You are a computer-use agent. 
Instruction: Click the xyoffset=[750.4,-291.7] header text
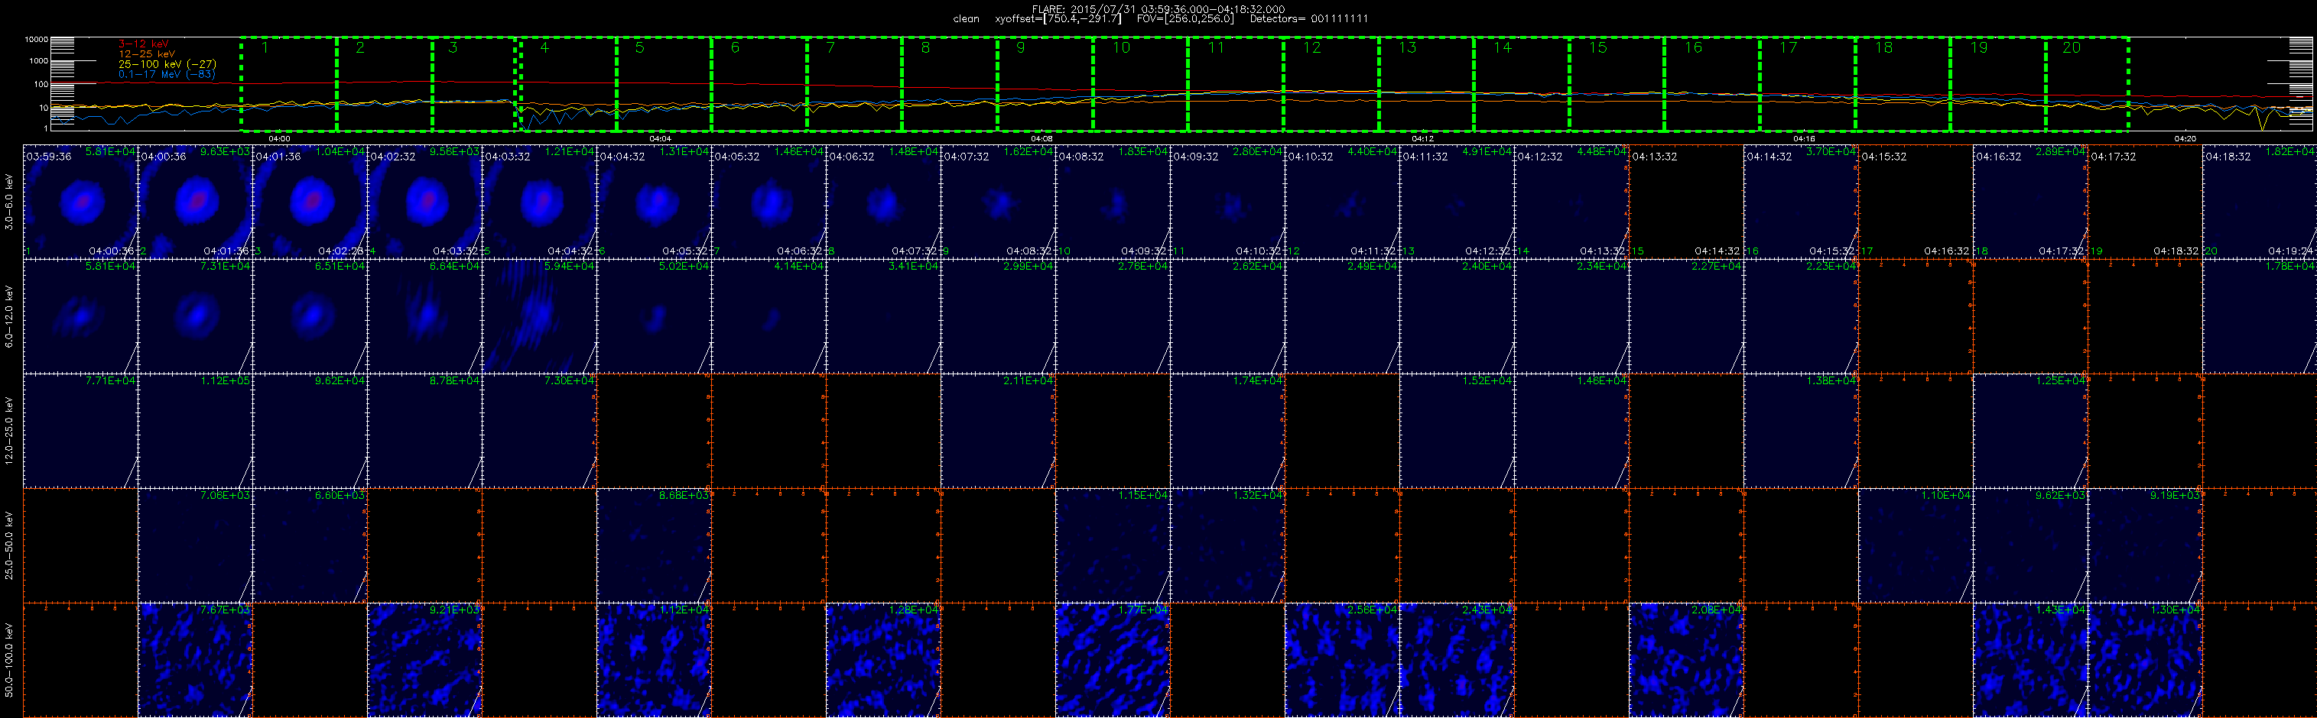[1058, 19]
